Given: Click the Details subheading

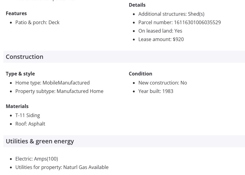Looking at the screenshot, I should [x=137, y=5].
